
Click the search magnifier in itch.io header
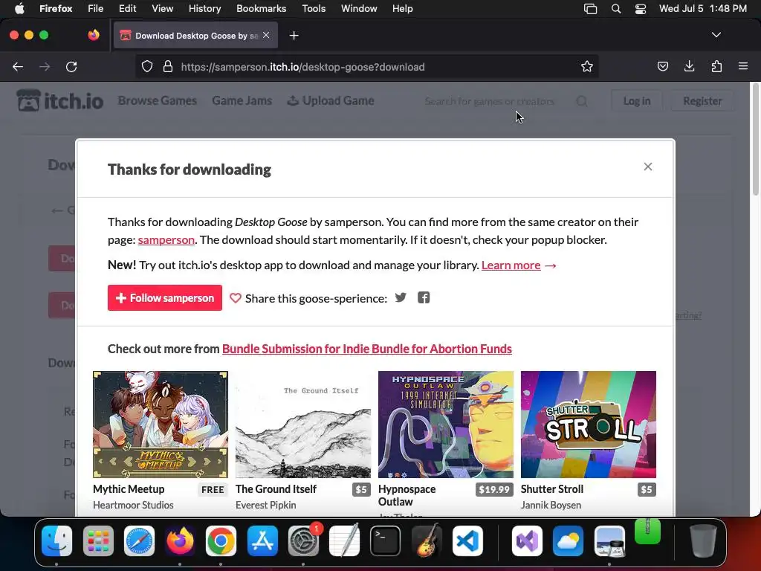click(x=582, y=101)
